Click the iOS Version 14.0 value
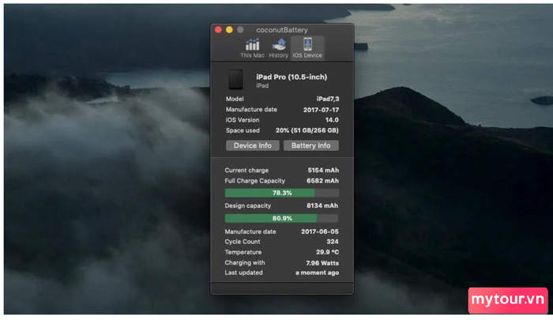Image resolution: width=553 pixels, height=320 pixels. click(332, 120)
